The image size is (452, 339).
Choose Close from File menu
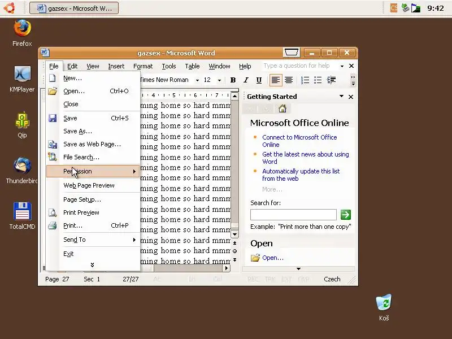93,104
